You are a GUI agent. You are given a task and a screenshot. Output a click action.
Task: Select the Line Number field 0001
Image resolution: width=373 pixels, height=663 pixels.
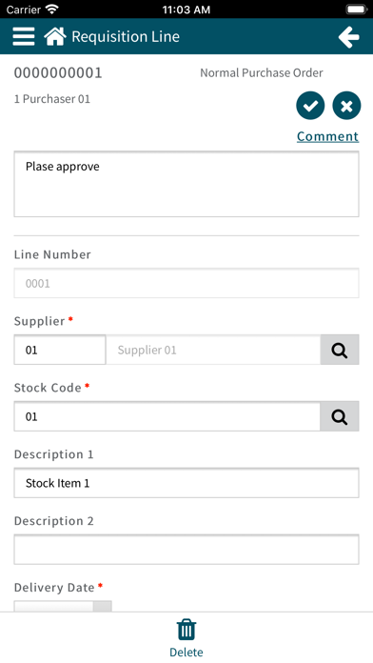pyautogui.click(x=186, y=283)
